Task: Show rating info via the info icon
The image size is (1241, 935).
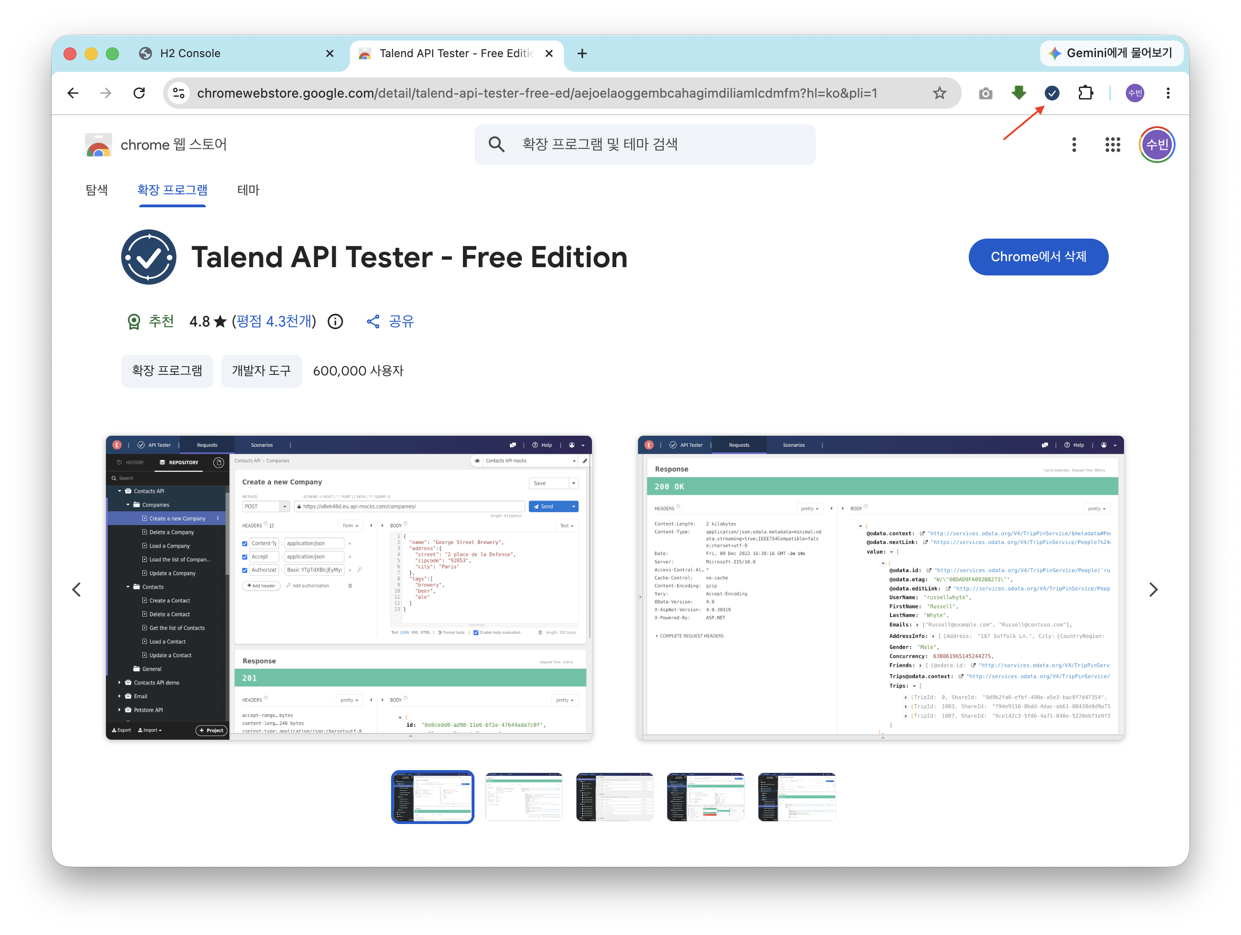Action: [335, 321]
